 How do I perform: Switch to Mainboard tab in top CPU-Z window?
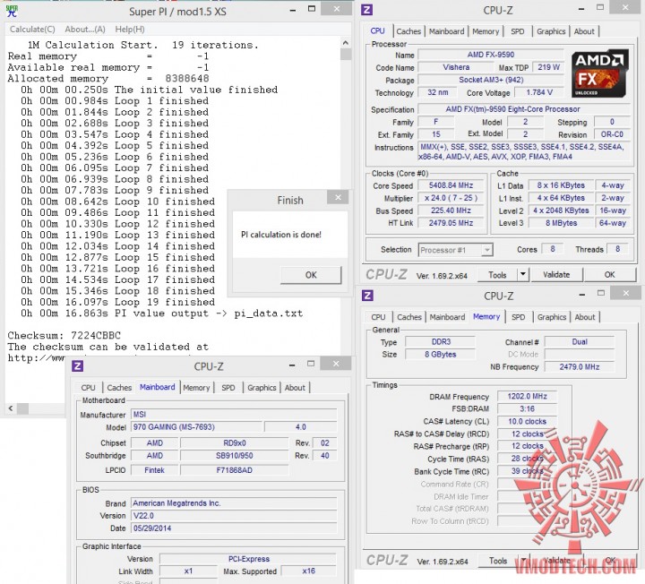point(446,31)
